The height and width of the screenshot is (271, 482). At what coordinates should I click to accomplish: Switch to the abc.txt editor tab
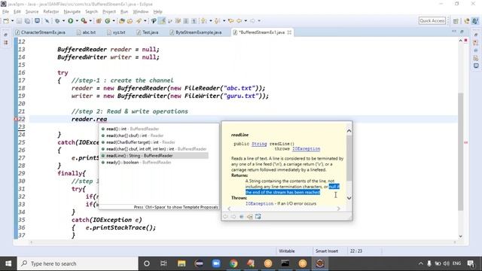86,32
